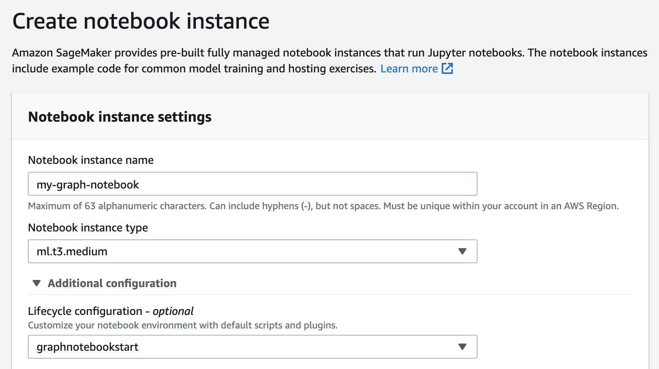Click the Create notebook instance page heading
659x369 pixels.
pyautogui.click(x=141, y=21)
